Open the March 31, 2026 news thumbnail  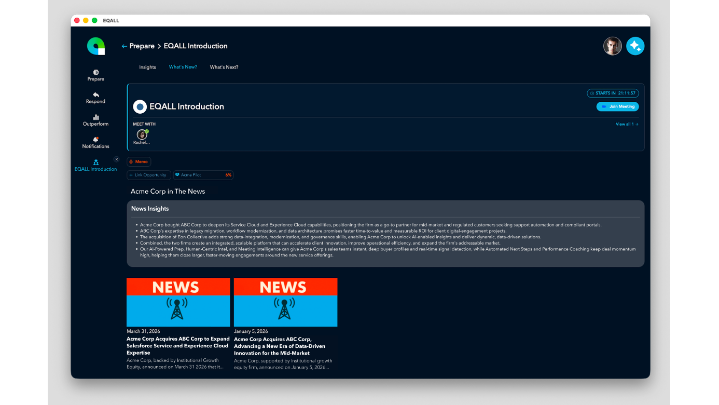178,302
